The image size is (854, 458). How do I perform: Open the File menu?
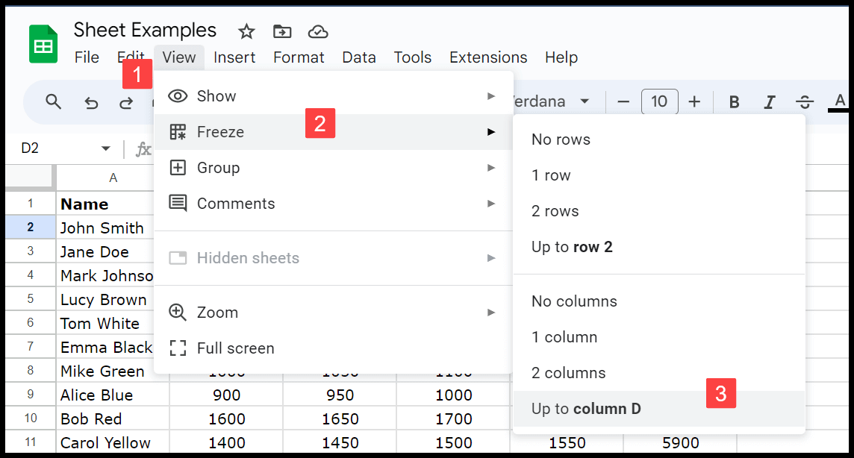click(x=87, y=57)
